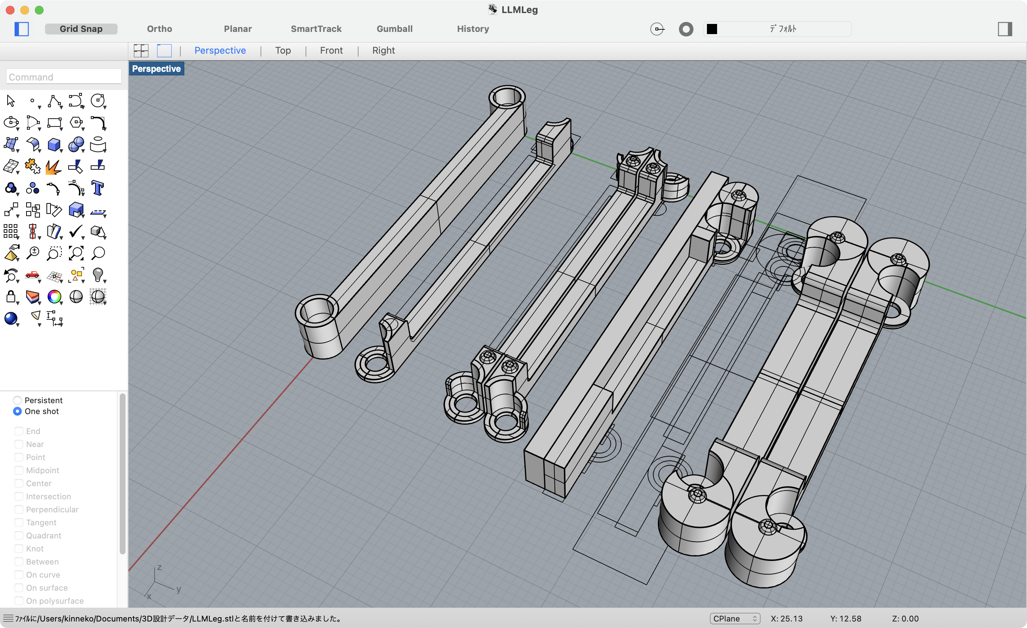The height and width of the screenshot is (628, 1027).
Task: Open the CPlane coordinate dropdown
Action: [735, 619]
